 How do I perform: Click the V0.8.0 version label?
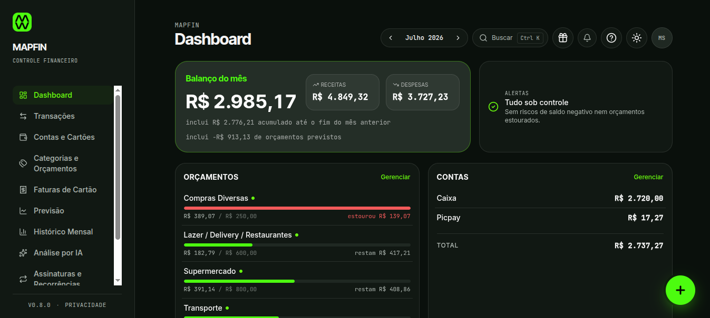pos(39,305)
